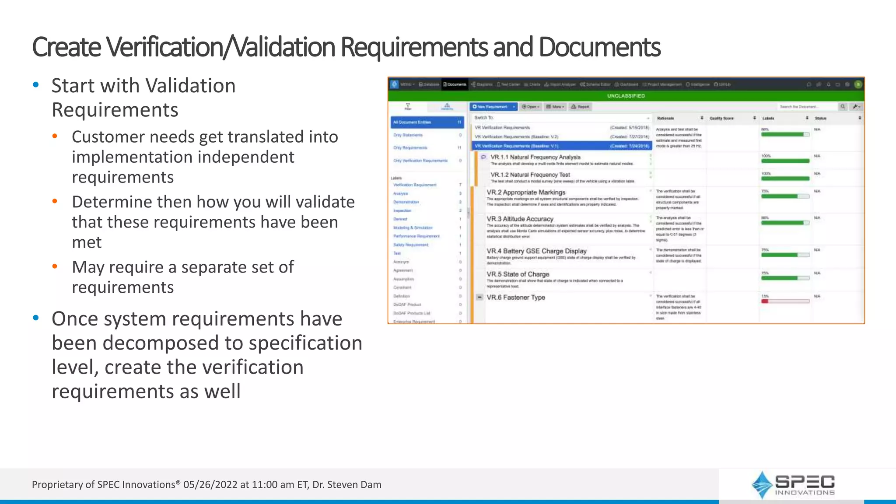The image size is (896, 504).
Task: Click the SPEC Innovations logo
Action: [793, 485]
